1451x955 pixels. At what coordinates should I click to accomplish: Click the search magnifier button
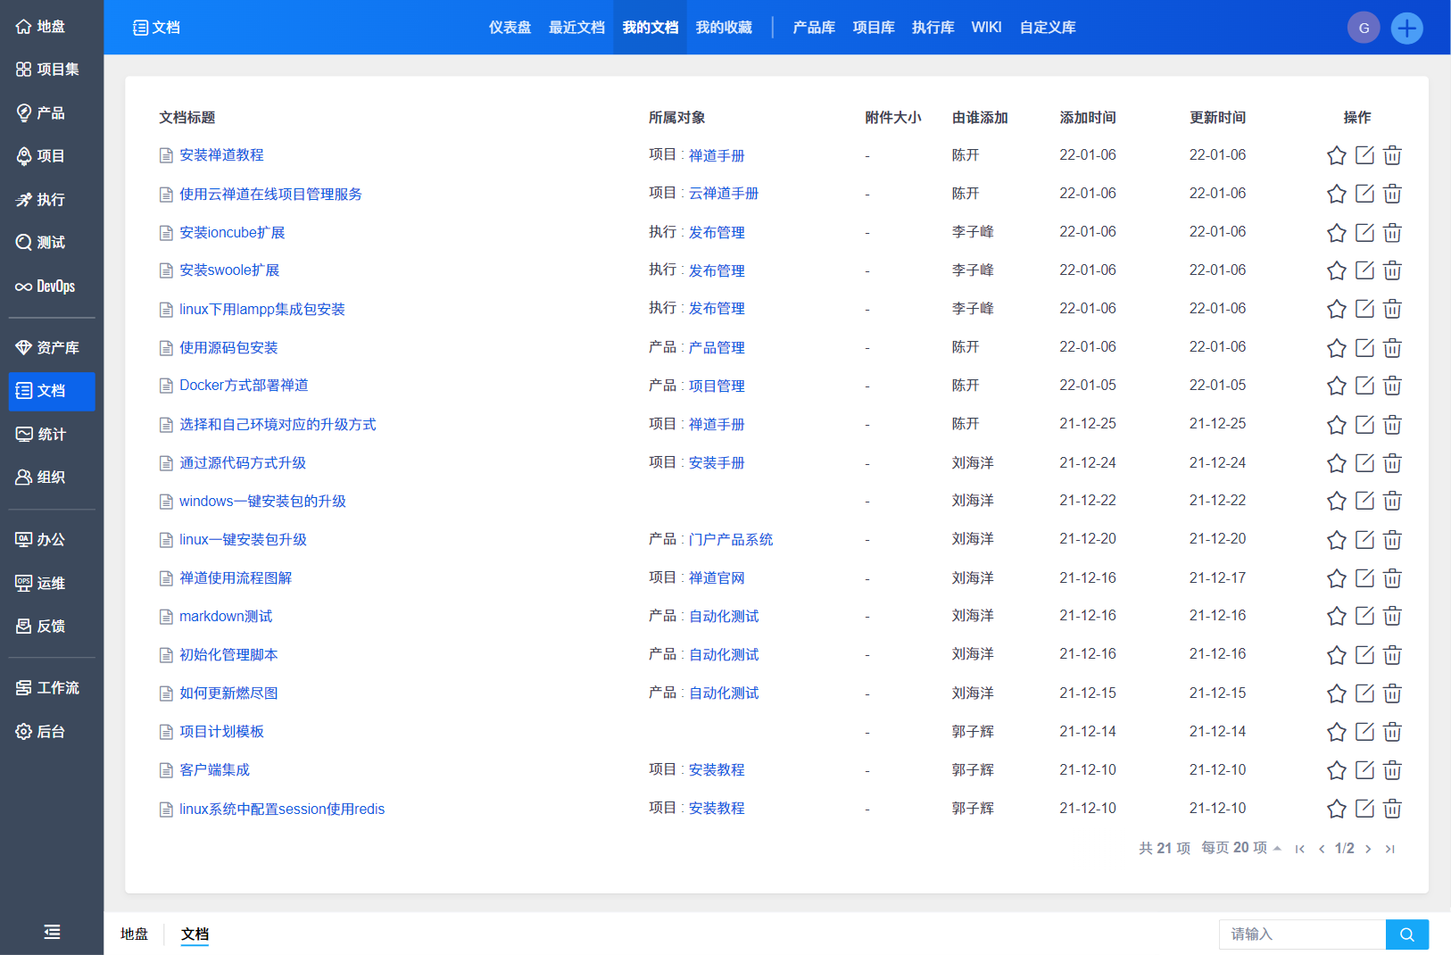(1407, 934)
